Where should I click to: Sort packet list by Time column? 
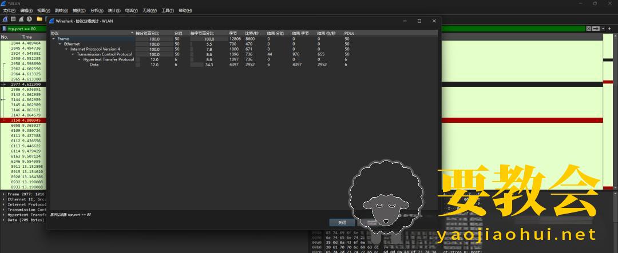pyautogui.click(x=34, y=37)
